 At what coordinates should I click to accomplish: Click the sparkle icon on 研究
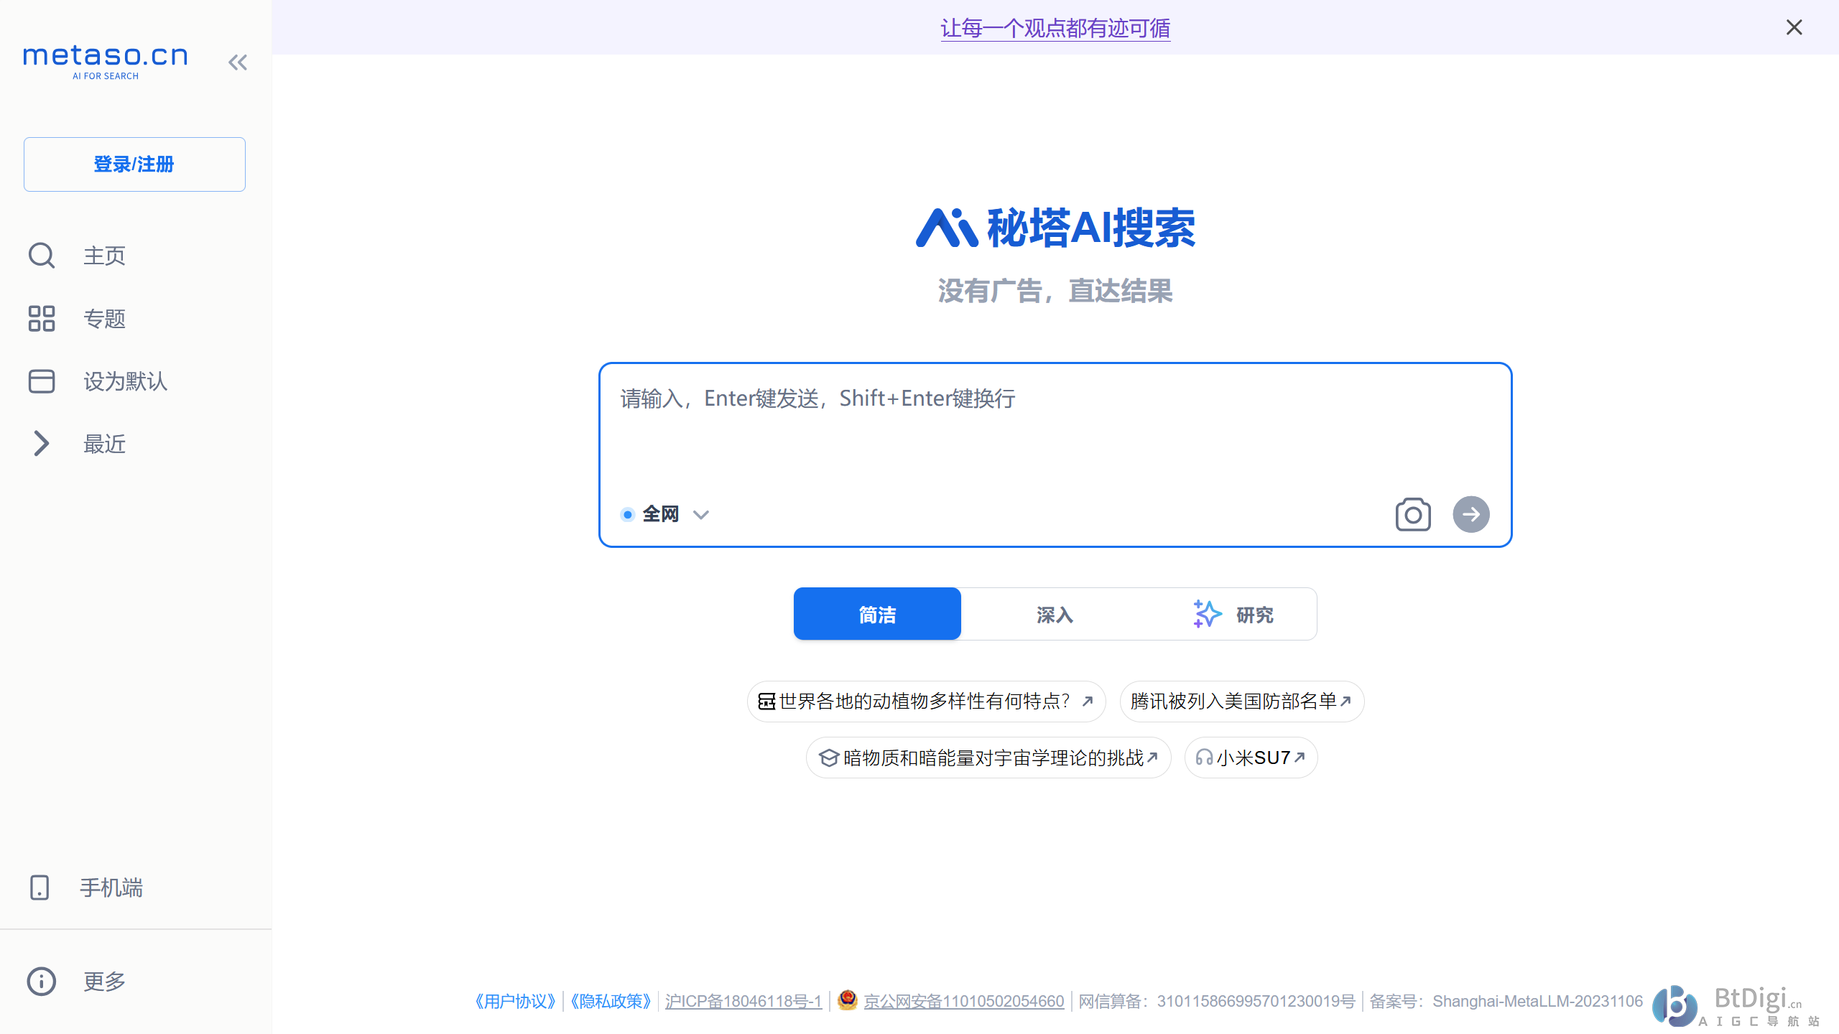click(x=1207, y=614)
